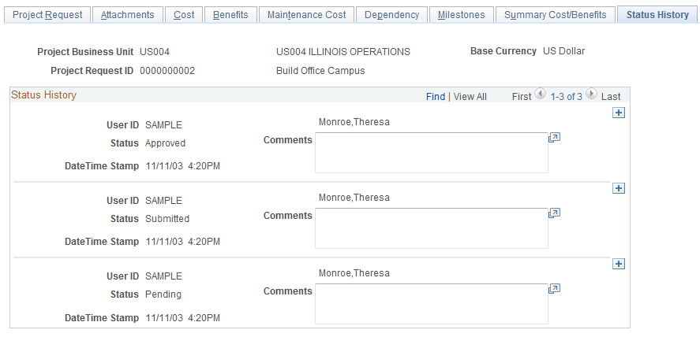View the Summary Cost/Benefits tab
700x337 pixels.
(x=556, y=15)
